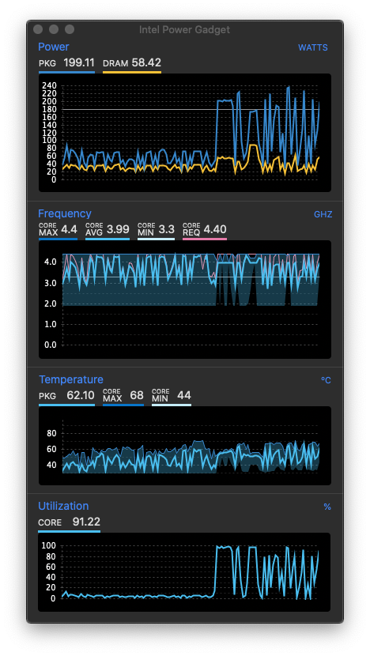The height and width of the screenshot is (656, 370).
Task: Click the Power section heading
Action: tap(54, 47)
